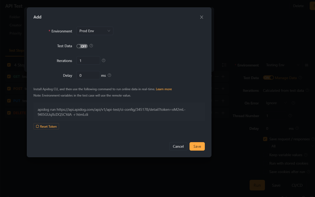Switch to the Test Steps tab

tap(16, 50)
